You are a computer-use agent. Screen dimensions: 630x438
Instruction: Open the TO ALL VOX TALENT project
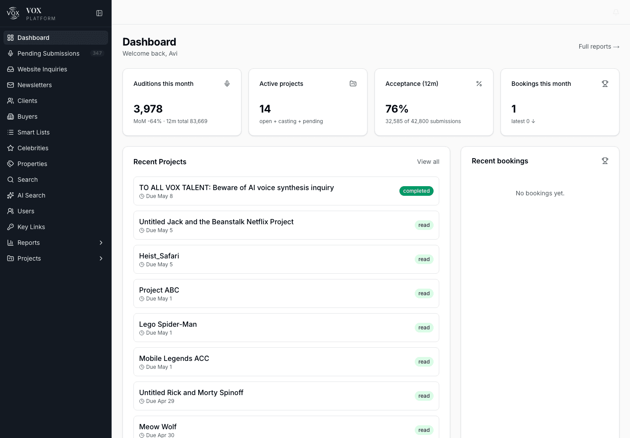point(286,191)
